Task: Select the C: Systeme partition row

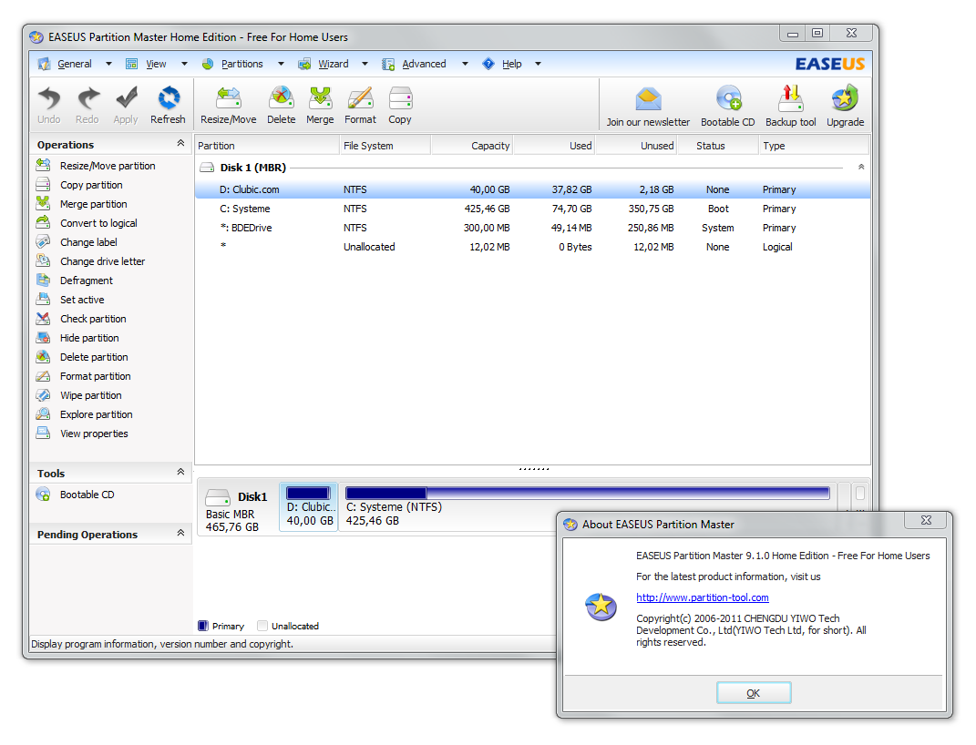Action: 533,209
